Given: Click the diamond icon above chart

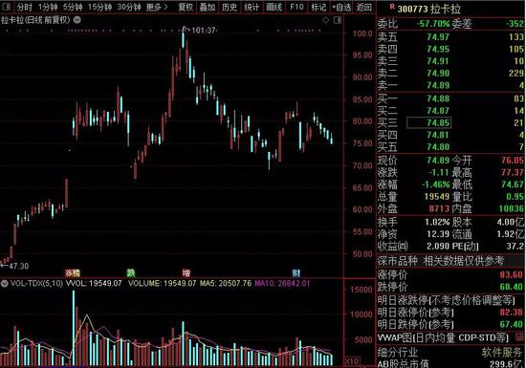Looking at the screenshot, I should tap(325, 20).
